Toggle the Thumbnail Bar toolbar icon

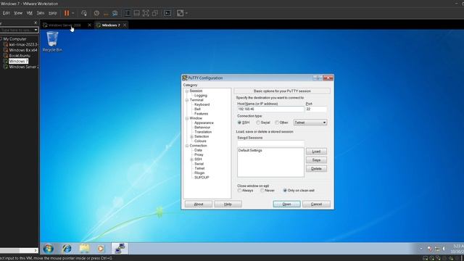pos(136,13)
